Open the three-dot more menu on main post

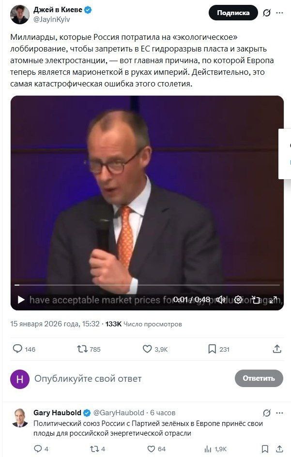281,13
